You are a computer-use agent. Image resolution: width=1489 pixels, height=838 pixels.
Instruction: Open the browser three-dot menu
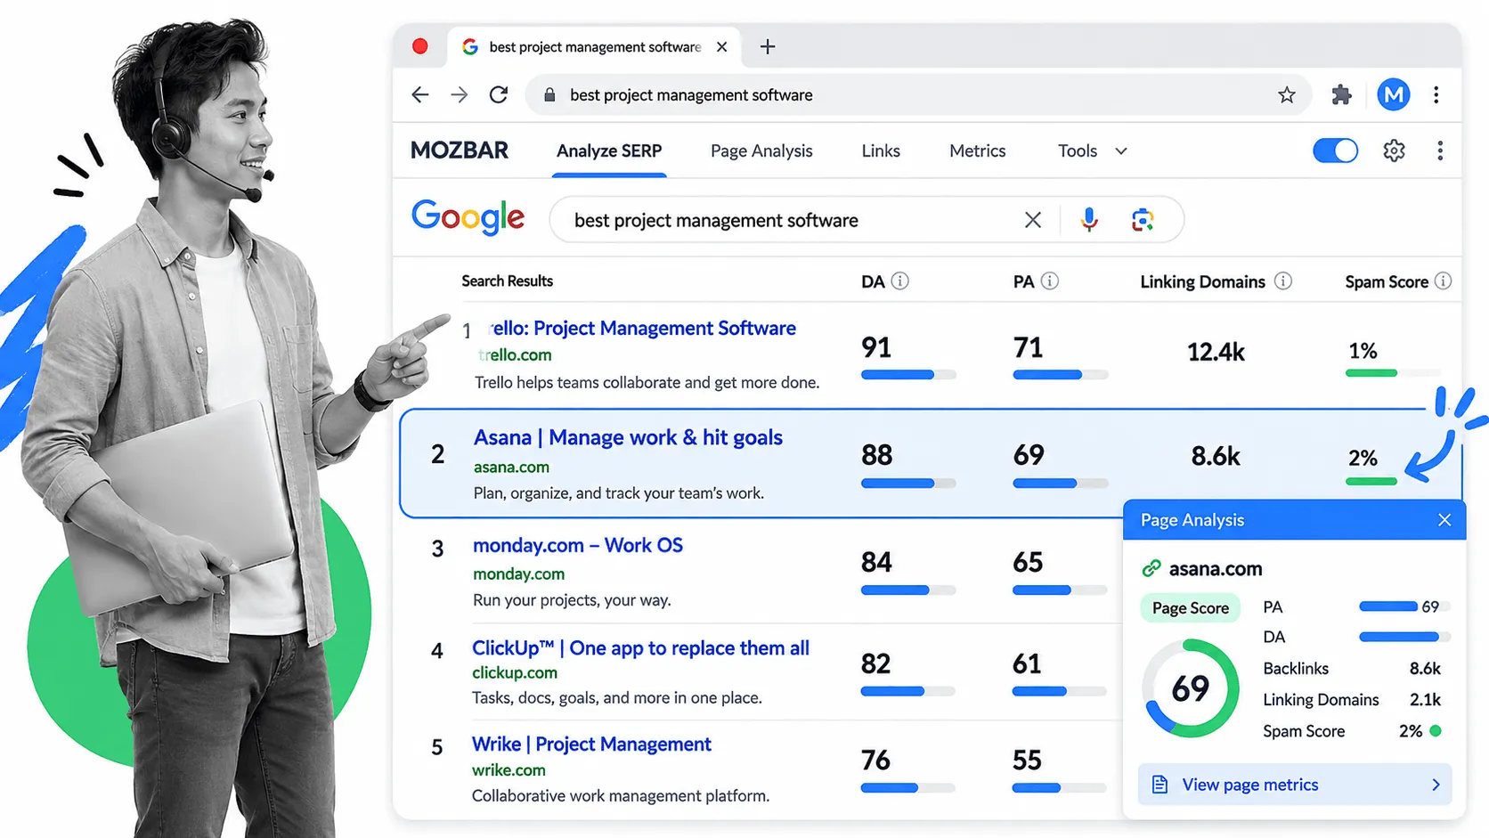1436,94
